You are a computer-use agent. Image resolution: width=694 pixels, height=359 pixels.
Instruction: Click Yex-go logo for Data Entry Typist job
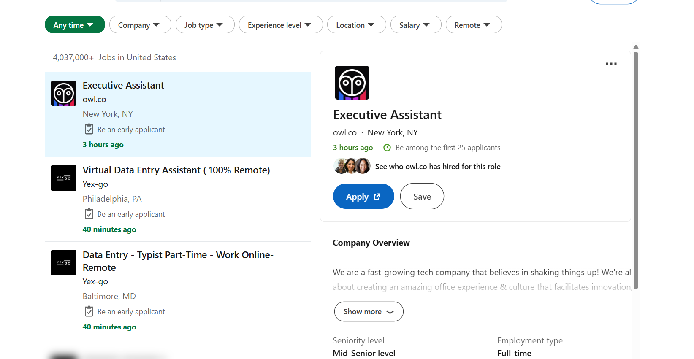tap(64, 263)
